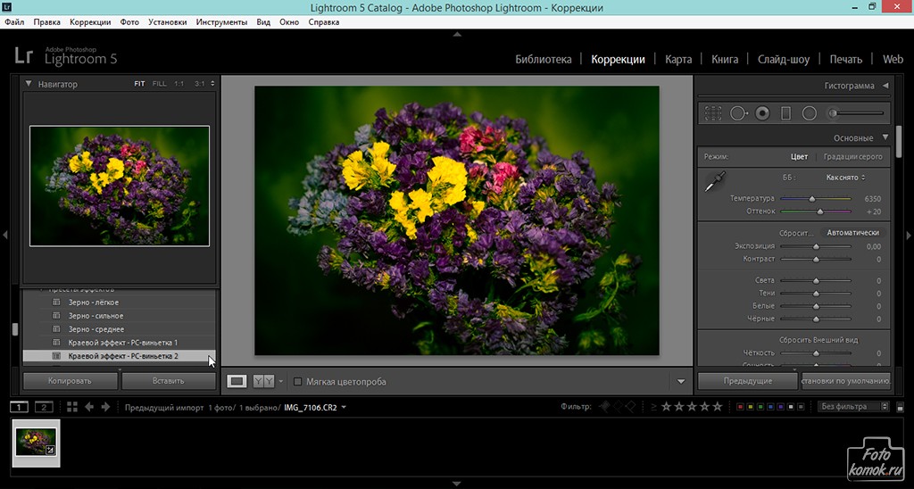Collapse the Навигатор panel
The height and width of the screenshot is (489, 914).
coord(28,84)
